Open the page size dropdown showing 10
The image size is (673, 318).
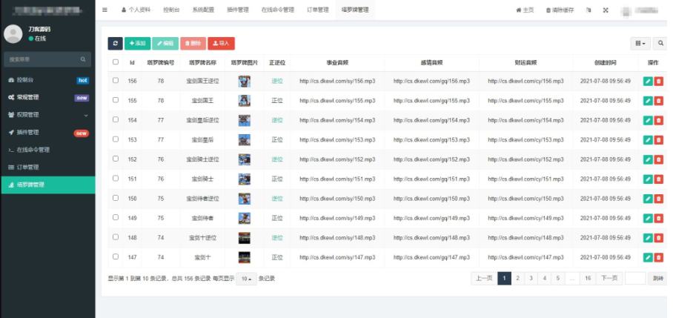(x=245, y=279)
